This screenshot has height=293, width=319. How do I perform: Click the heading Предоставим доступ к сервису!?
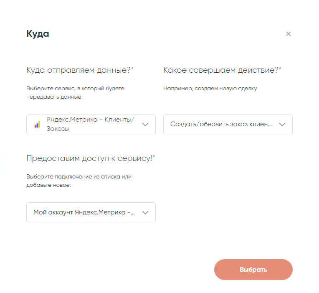coord(89,158)
